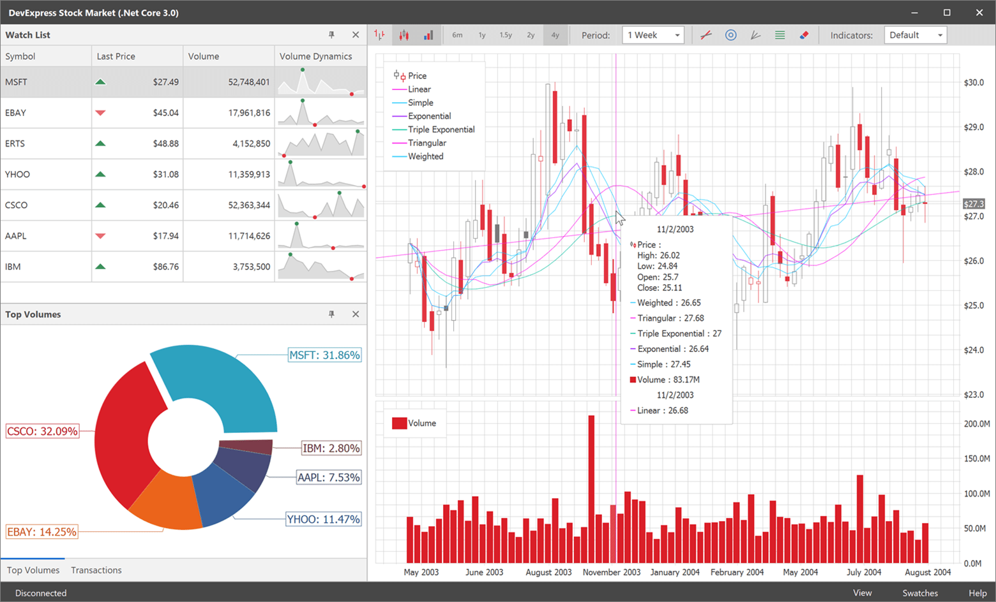Click the ERTS green up-arrow indicator
Image resolution: width=996 pixels, height=602 pixels.
(100, 143)
